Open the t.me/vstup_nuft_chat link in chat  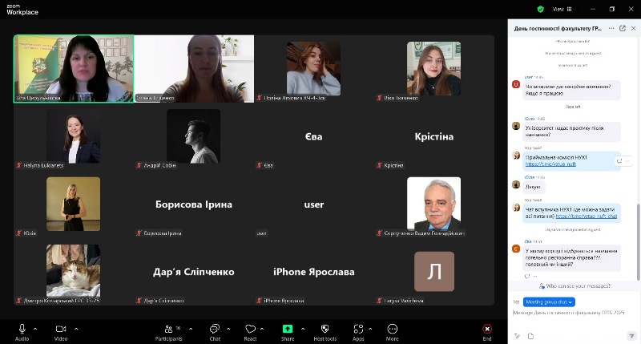click(x=587, y=216)
